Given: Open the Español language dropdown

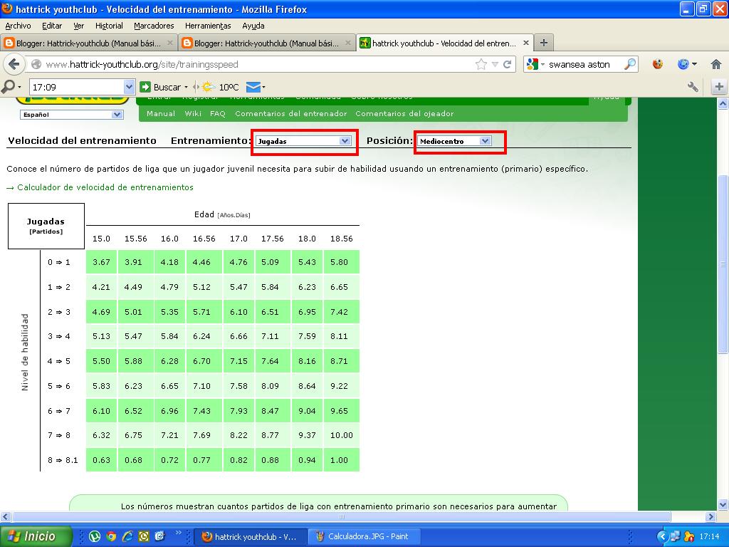Looking at the screenshot, I should coord(72,115).
